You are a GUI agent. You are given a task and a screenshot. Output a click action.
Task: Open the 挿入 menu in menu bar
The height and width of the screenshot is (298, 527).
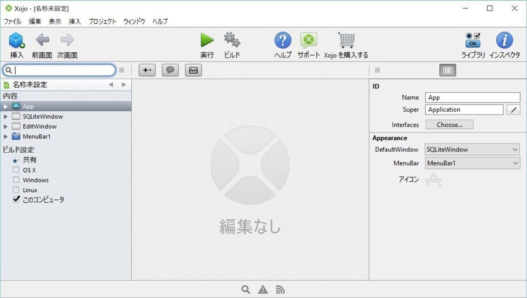(x=75, y=21)
